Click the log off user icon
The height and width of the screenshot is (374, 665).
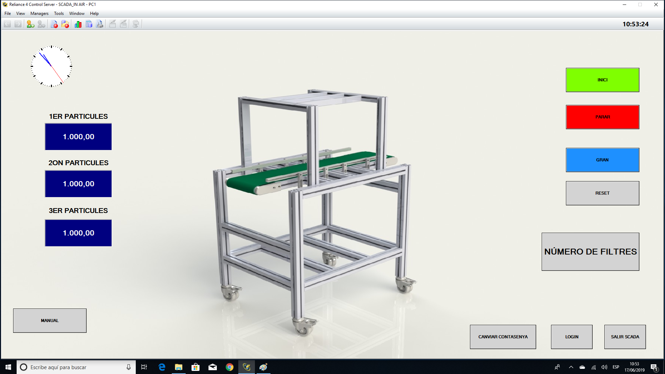tap(41, 24)
